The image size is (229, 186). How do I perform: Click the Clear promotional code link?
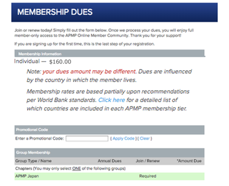point(145,138)
